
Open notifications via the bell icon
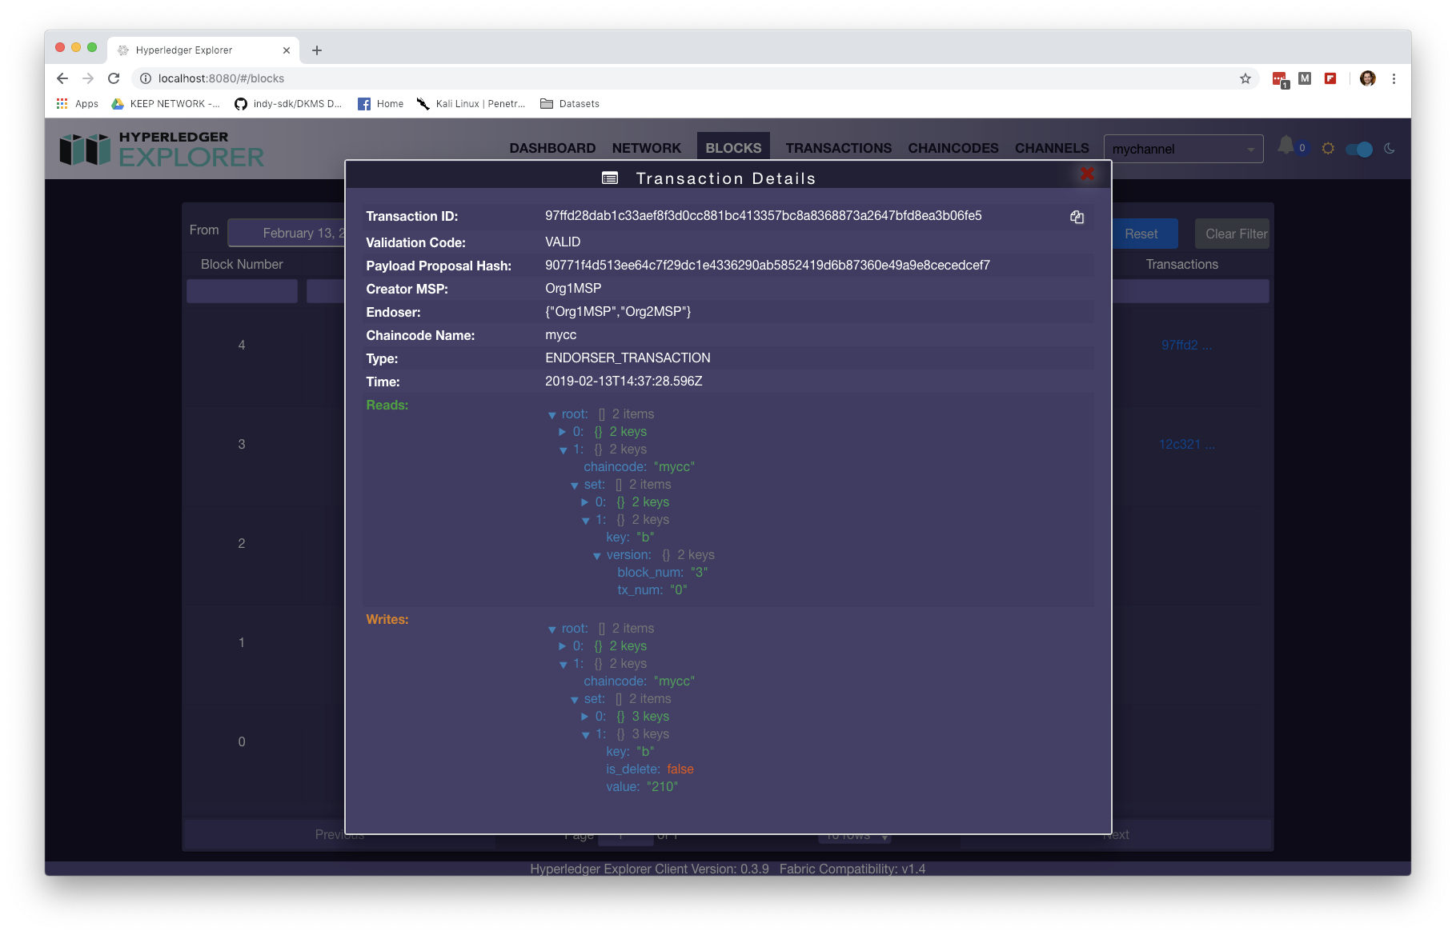[x=1286, y=146]
